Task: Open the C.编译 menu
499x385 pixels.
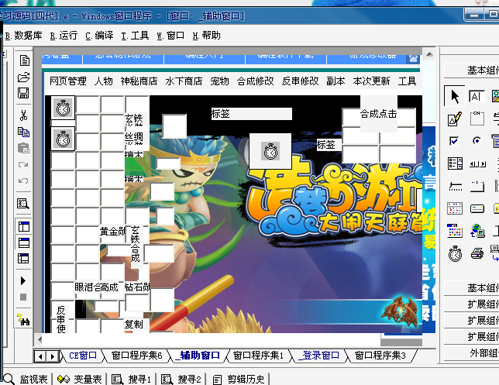Action: coord(99,36)
